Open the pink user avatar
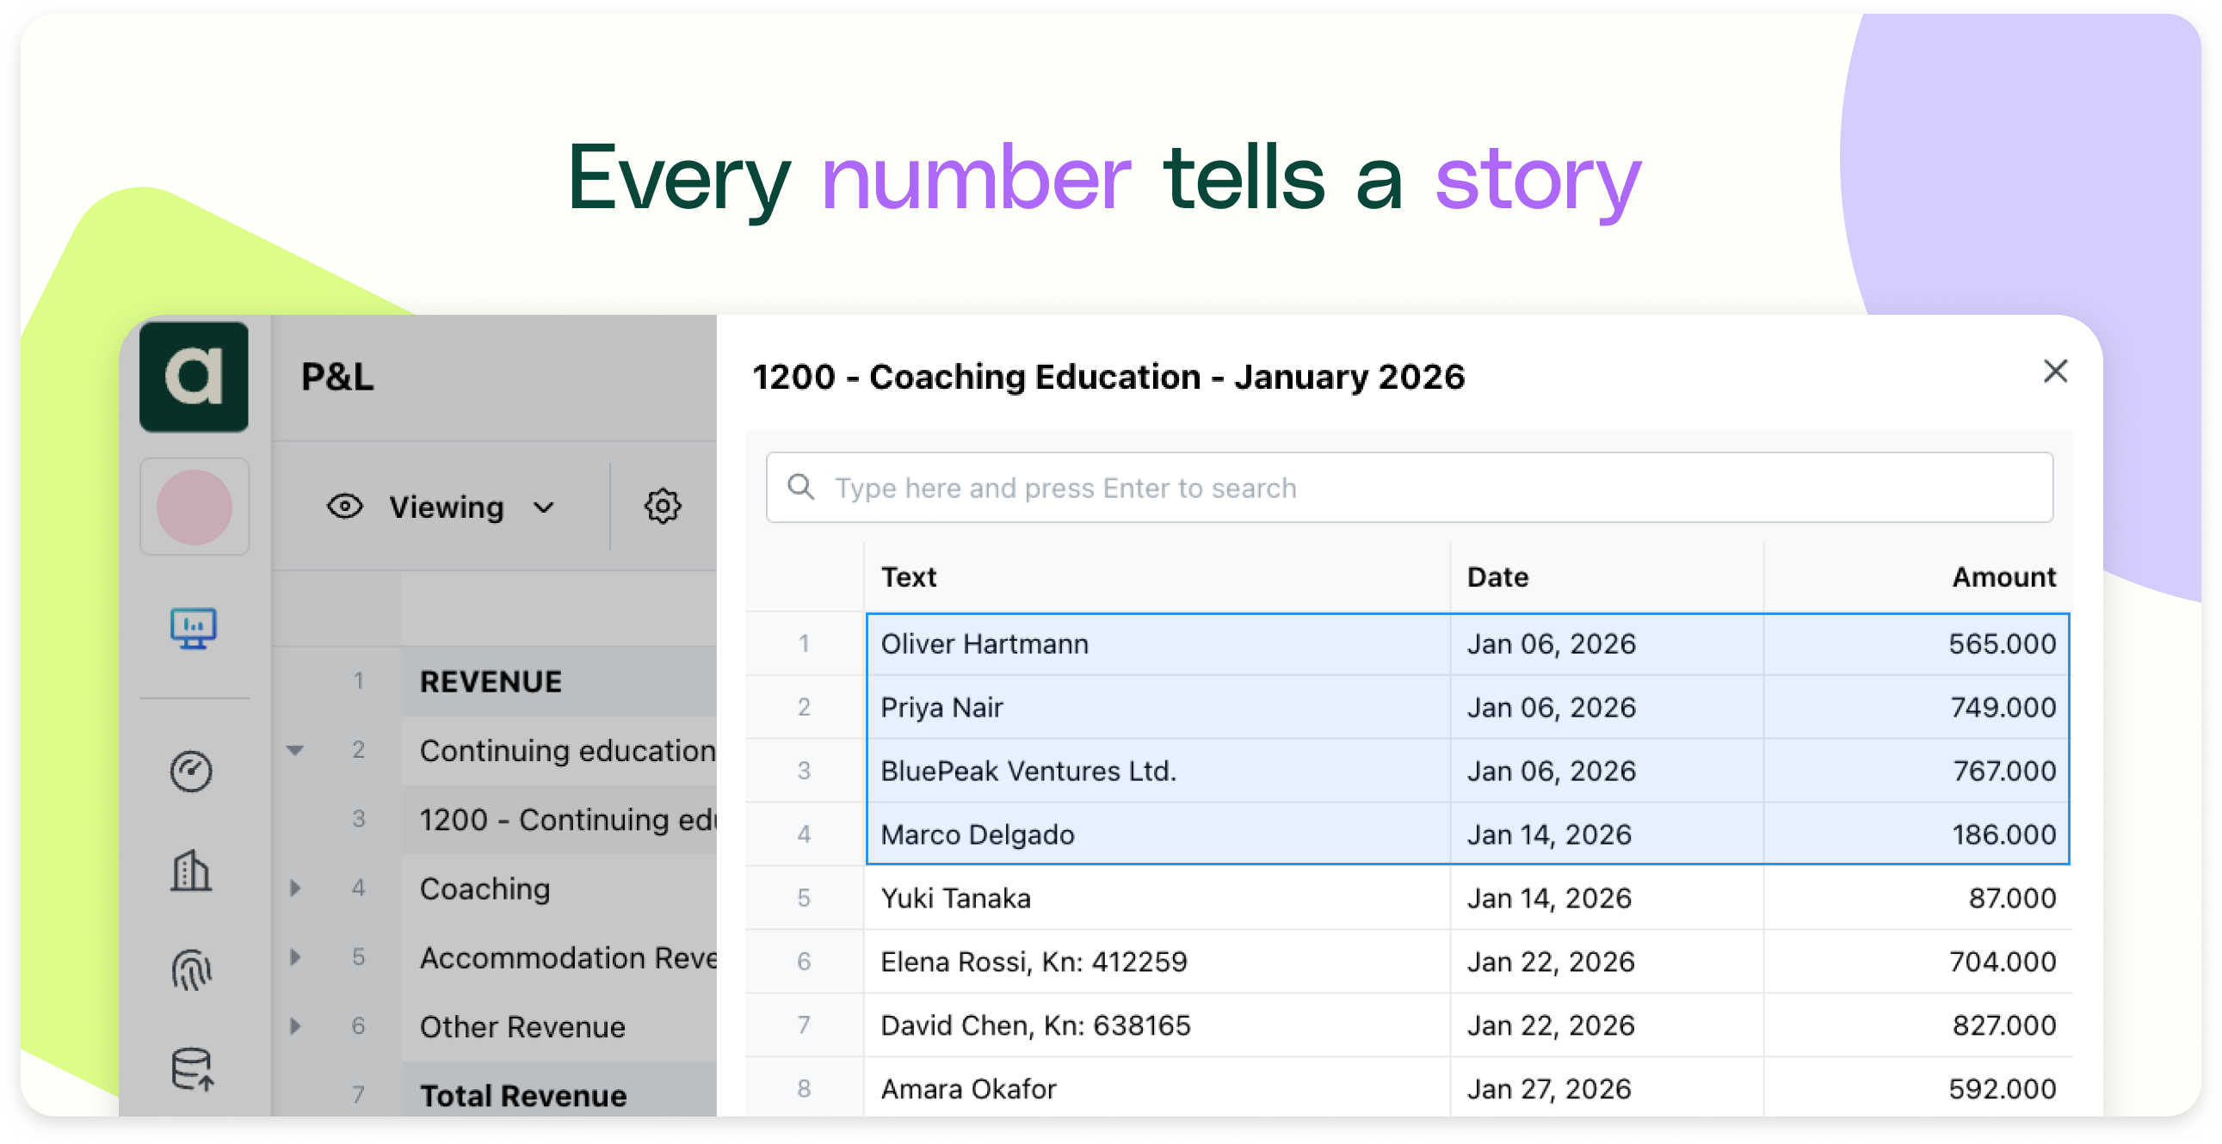Screen dimensions: 2222x1144 point(194,507)
